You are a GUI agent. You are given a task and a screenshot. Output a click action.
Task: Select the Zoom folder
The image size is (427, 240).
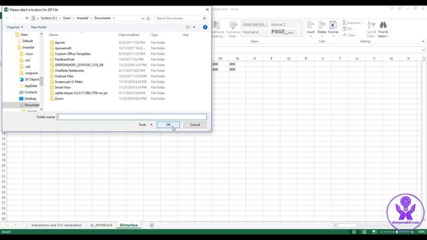(59, 99)
